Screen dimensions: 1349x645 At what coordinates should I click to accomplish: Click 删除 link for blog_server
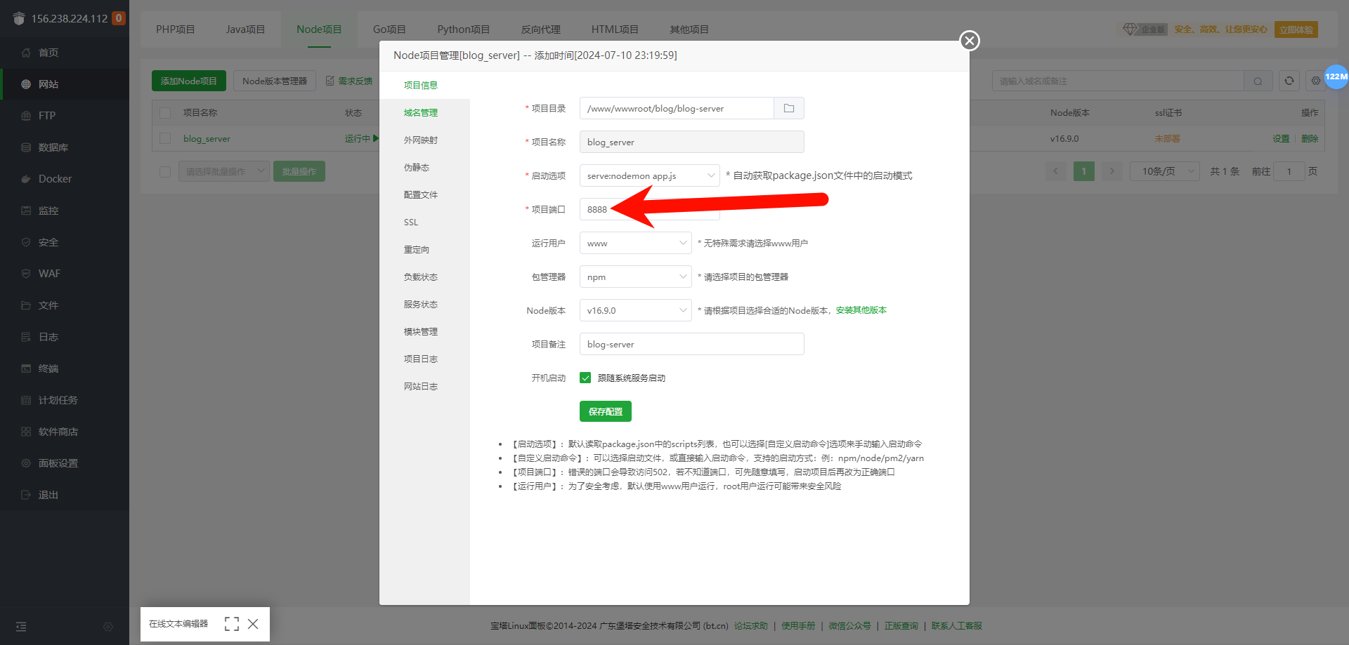coord(1310,139)
